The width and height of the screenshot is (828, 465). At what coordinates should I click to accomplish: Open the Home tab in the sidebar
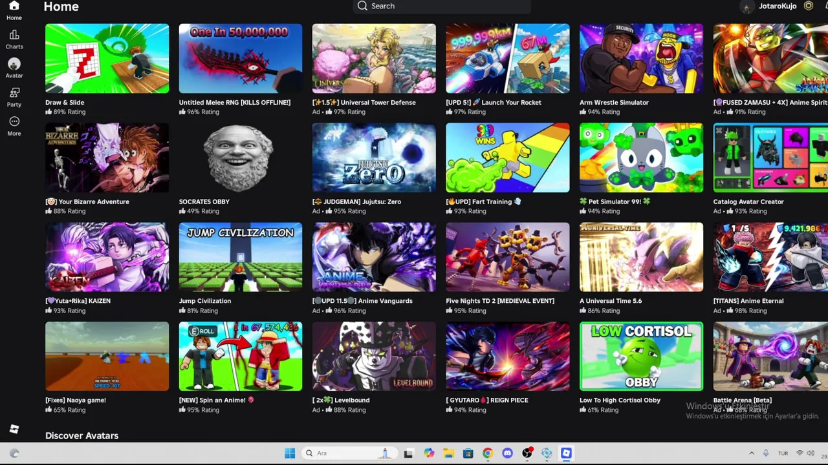(x=14, y=11)
